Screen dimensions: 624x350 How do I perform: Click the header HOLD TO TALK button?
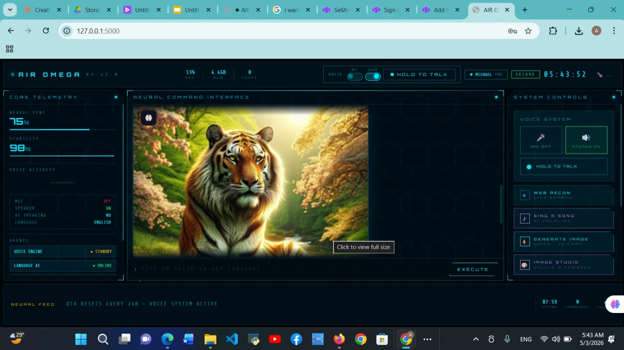point(419,74)
